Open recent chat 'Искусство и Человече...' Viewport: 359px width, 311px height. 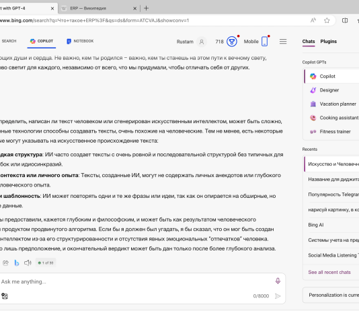coord(331,164)
